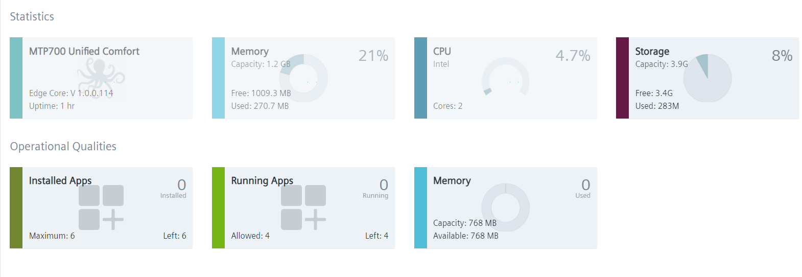The width and height of the screenshot is (802, 277).
Task: Click the 21% memory usage value
Action: pos(373,55)
